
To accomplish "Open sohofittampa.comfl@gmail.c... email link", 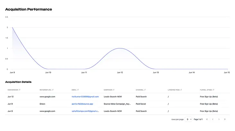I will [x=85, y=111].
